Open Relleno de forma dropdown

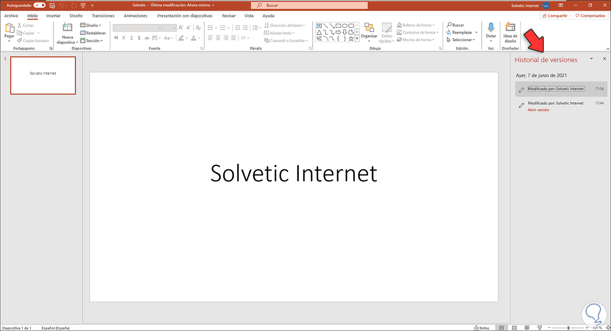point(416,25)
